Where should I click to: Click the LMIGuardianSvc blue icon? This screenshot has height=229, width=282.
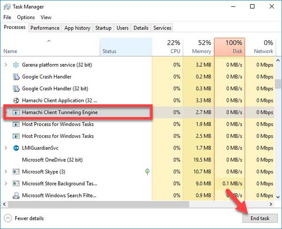[16, 148]
